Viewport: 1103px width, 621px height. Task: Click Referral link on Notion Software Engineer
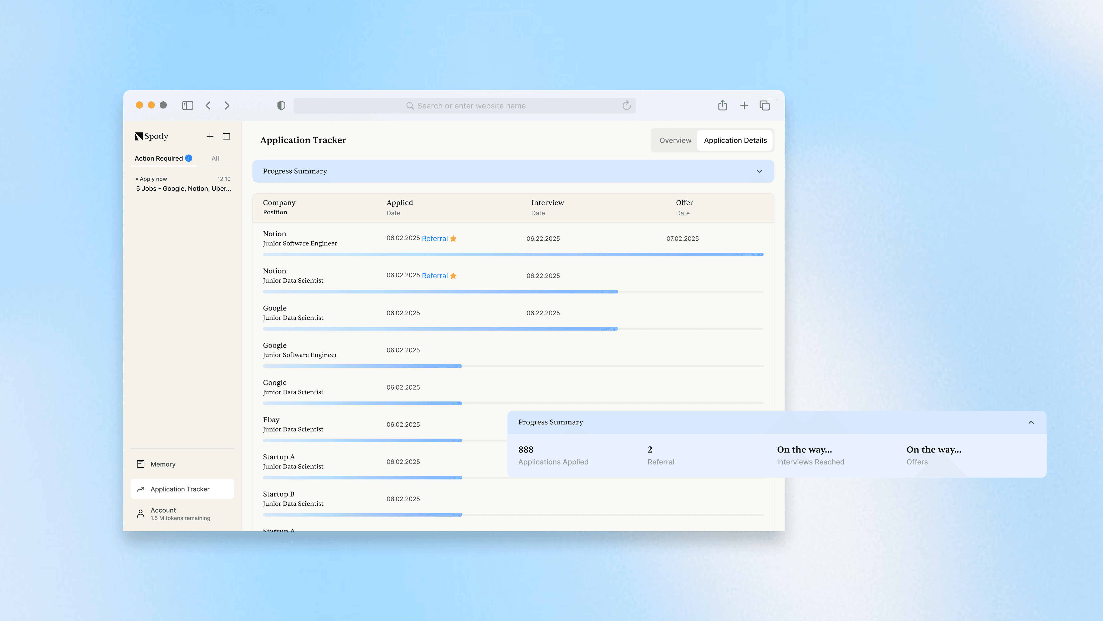coord(435,239)
